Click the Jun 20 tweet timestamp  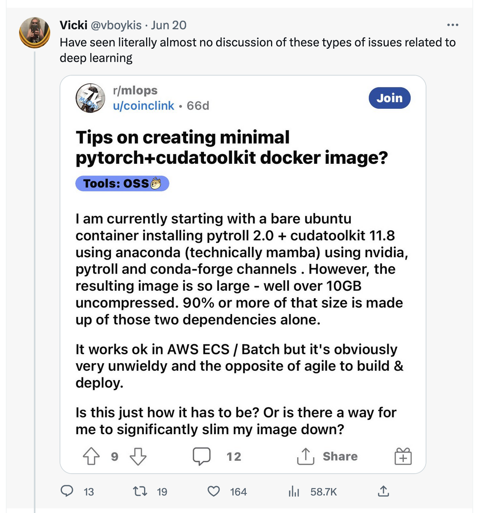tap(169, 25)
